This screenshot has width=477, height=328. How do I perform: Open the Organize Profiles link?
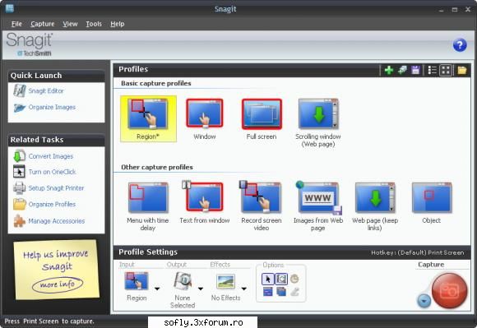coord(52,204)
